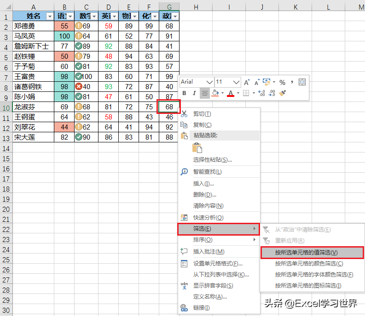Apply fill color bucket icon
This screenshot has width=365, height=316.
215,93
